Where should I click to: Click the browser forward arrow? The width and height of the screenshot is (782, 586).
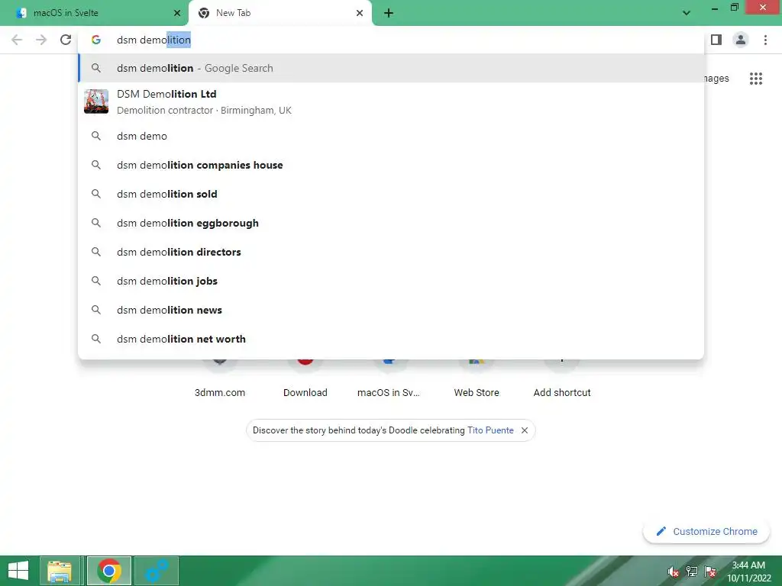(41, 40)
